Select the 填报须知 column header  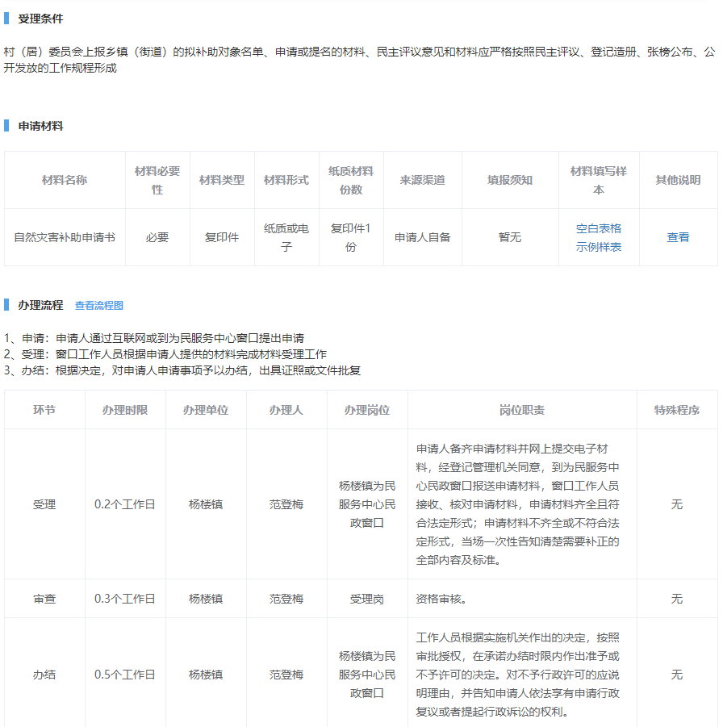tap(509, 180)
